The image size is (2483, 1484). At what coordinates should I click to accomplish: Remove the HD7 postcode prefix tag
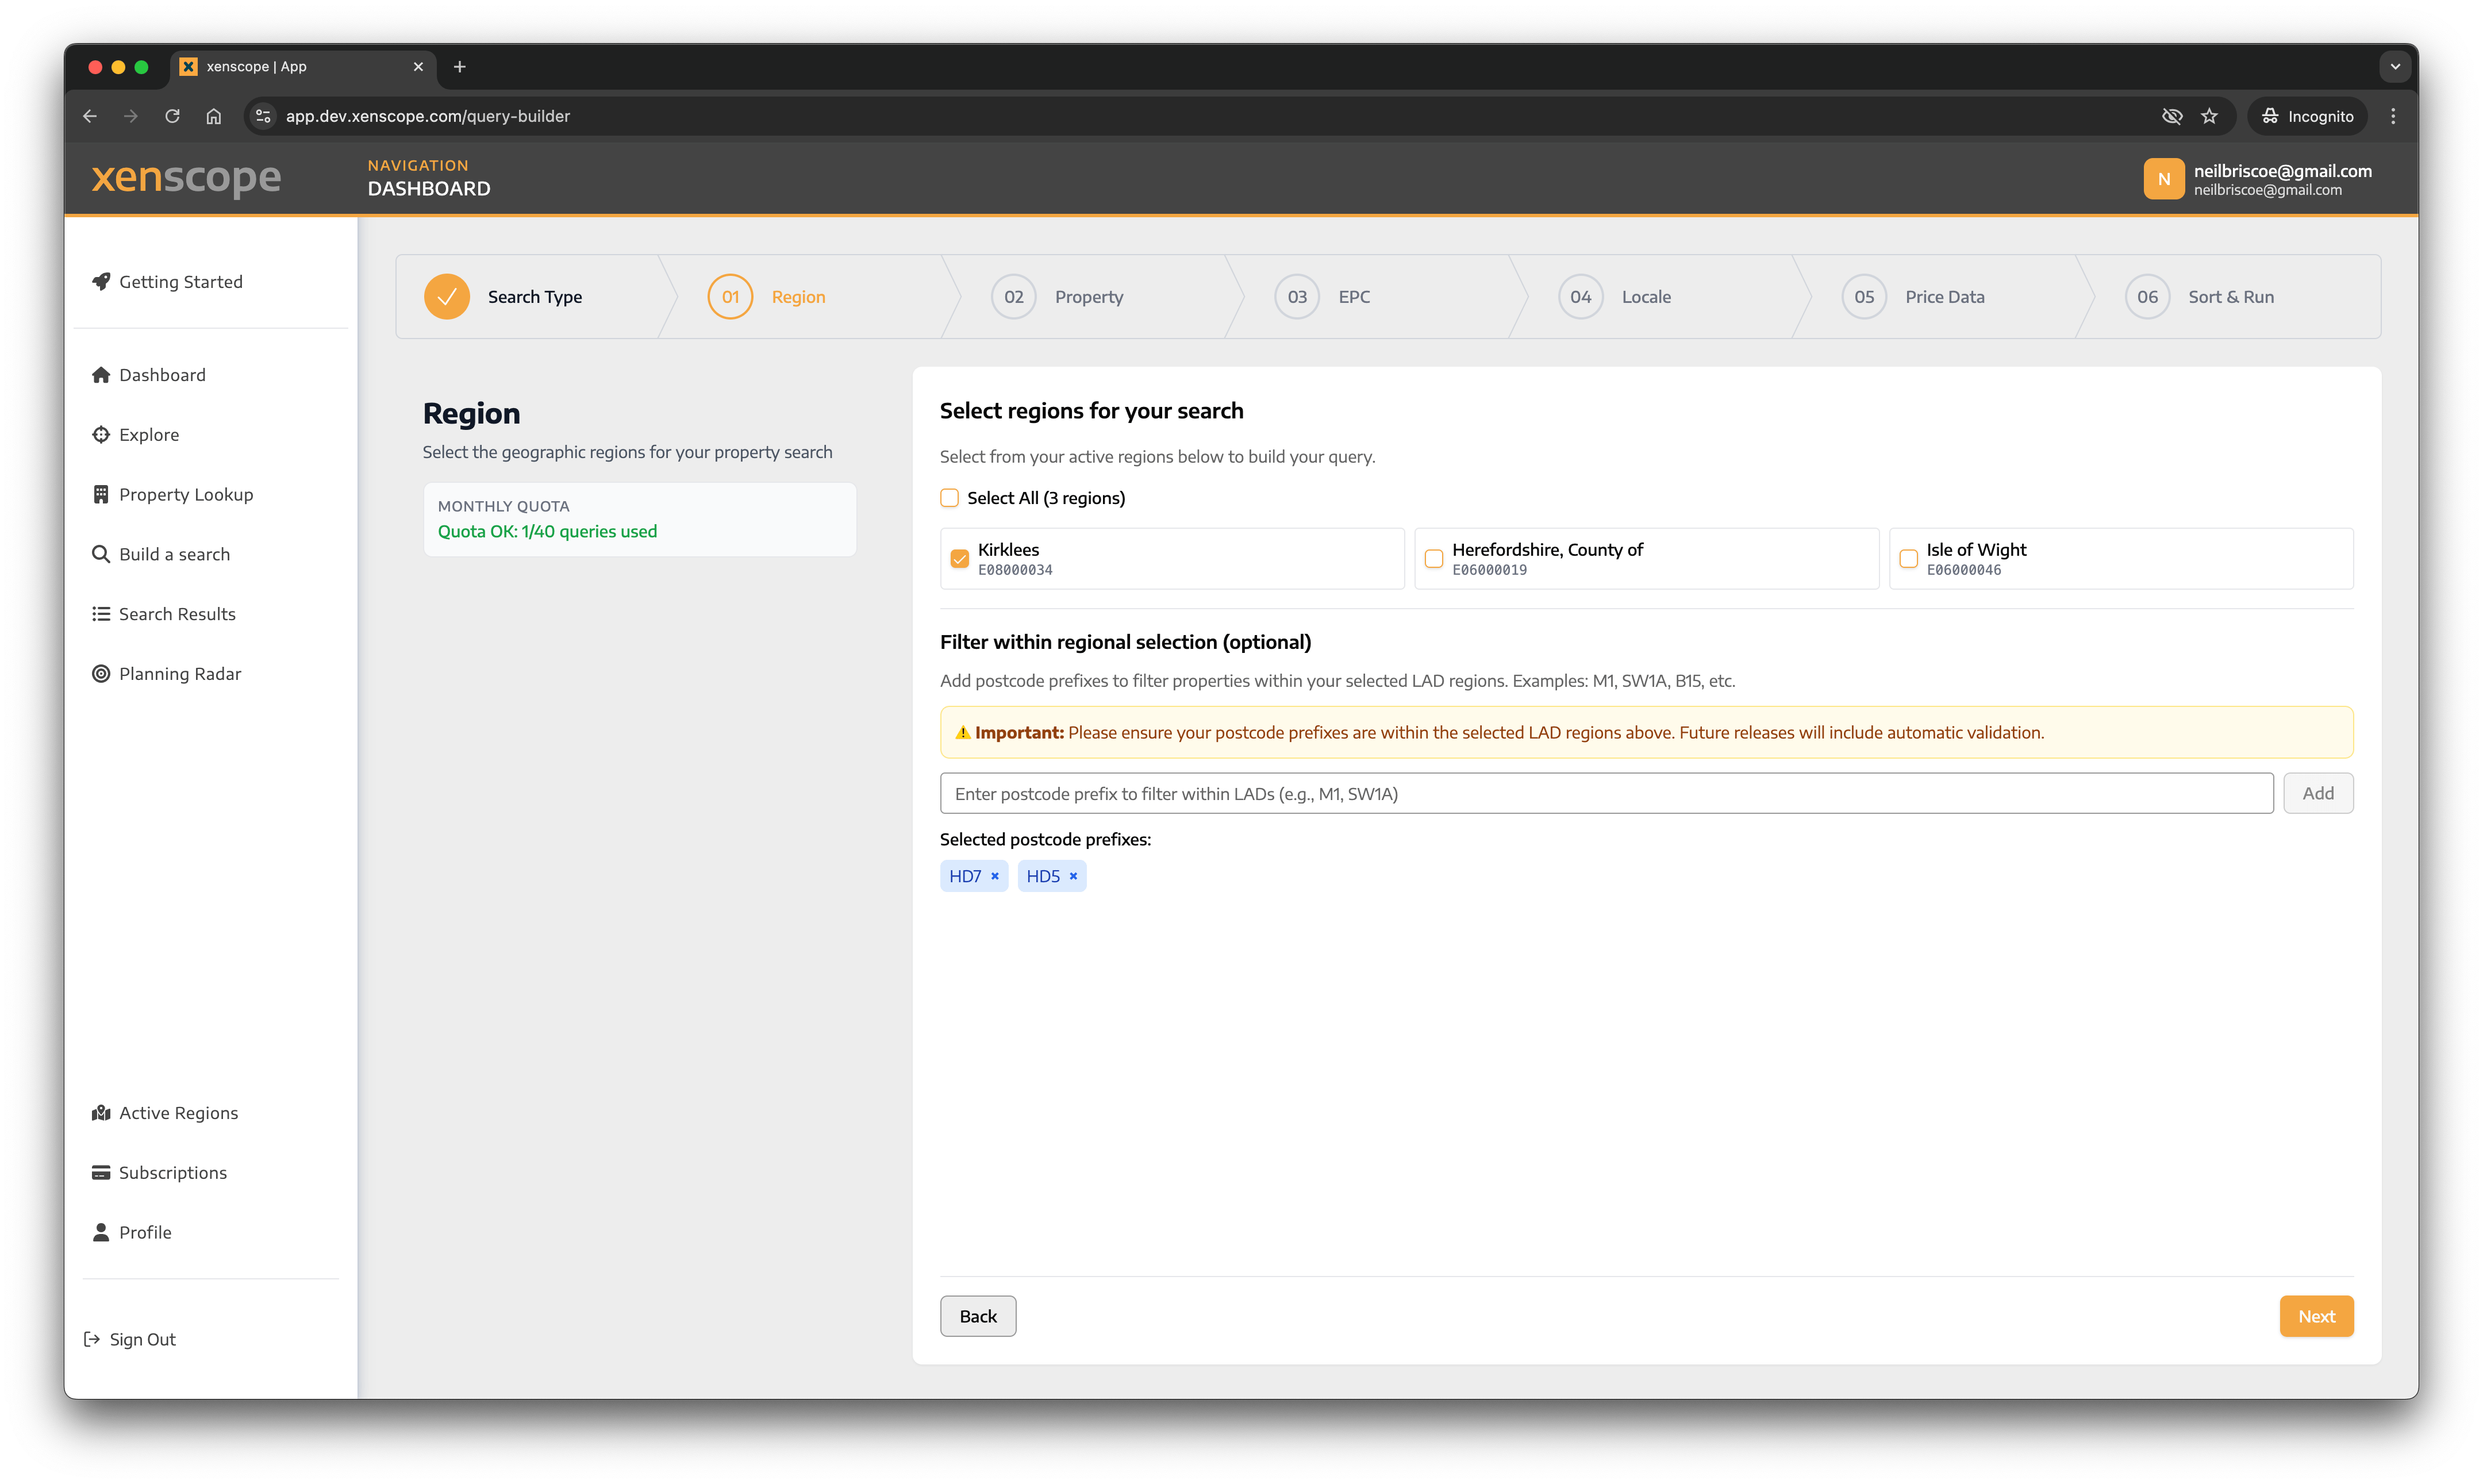point(995,876)
